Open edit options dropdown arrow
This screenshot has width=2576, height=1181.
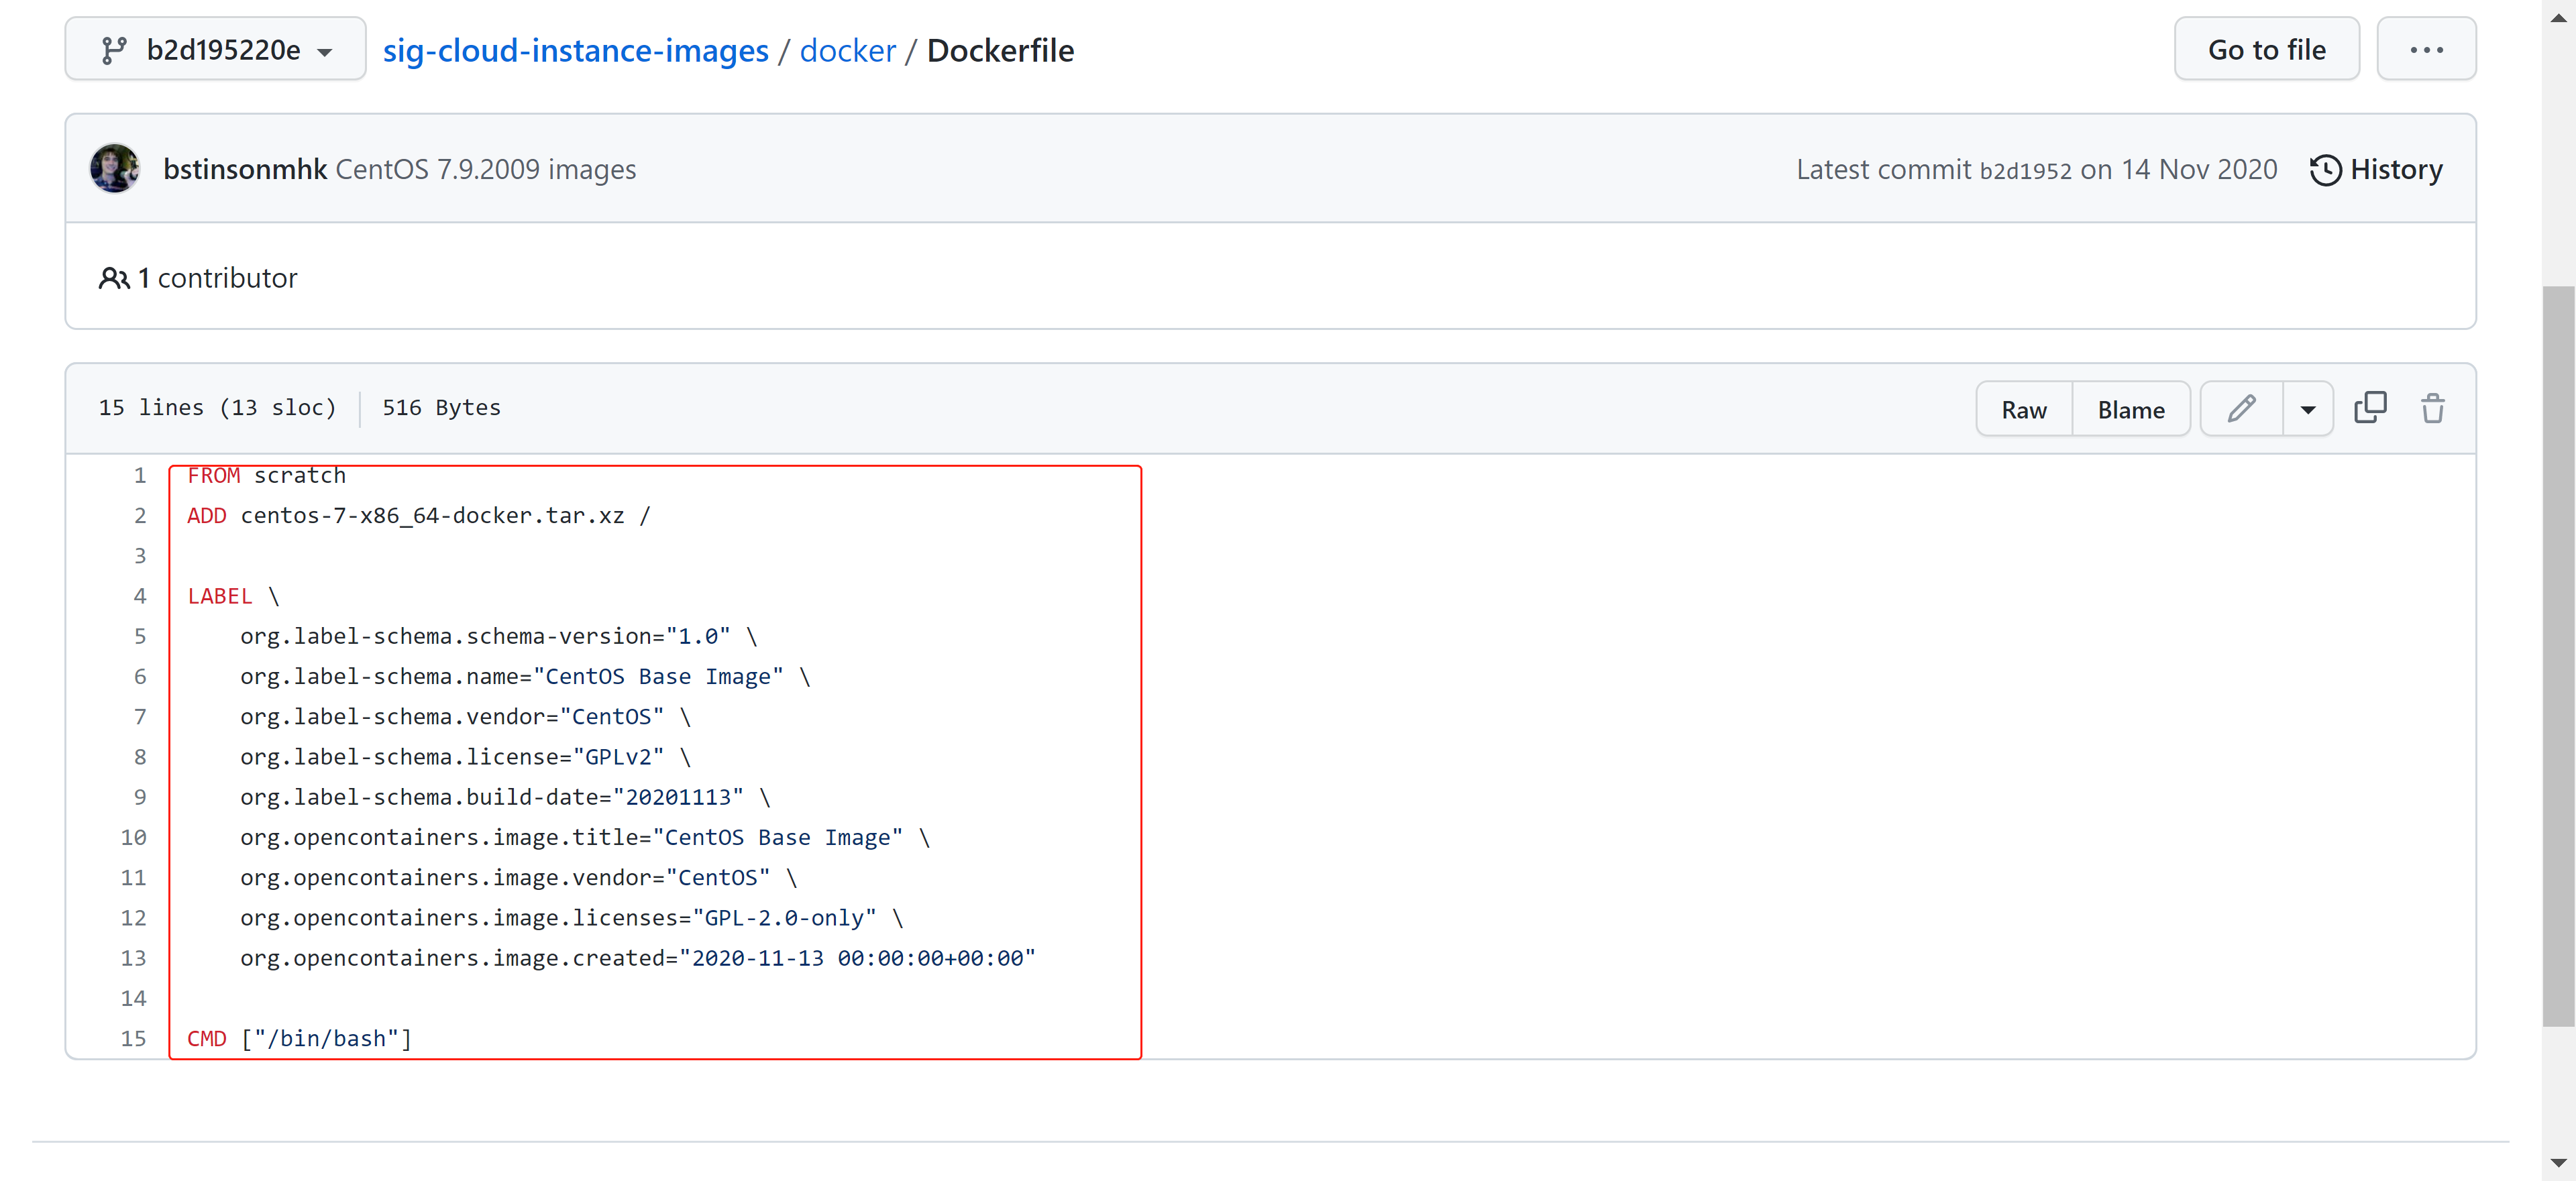[x=2307, y=409]
